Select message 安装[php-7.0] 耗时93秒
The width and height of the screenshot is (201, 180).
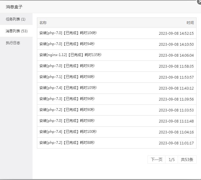pyautogui.click(x=67, y=66)
